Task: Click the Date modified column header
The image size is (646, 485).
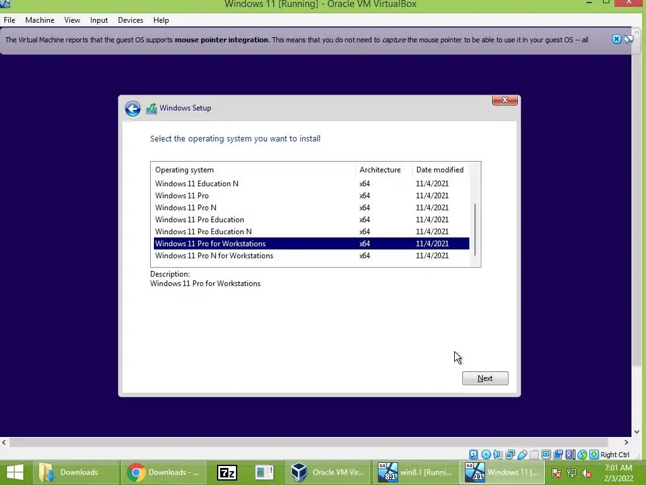Action: (440, 169)
